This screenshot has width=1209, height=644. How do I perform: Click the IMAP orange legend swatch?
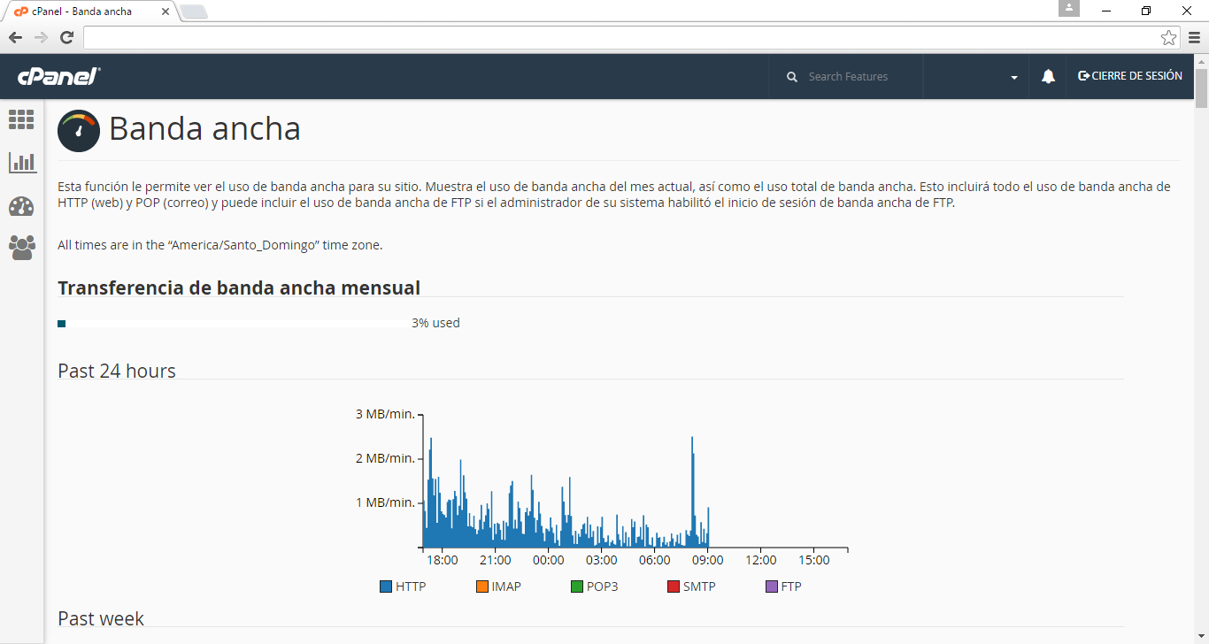pos(482,586)
